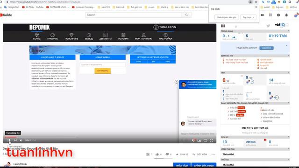
Task: Click the search magnifier button
Action: pos(186,15)
